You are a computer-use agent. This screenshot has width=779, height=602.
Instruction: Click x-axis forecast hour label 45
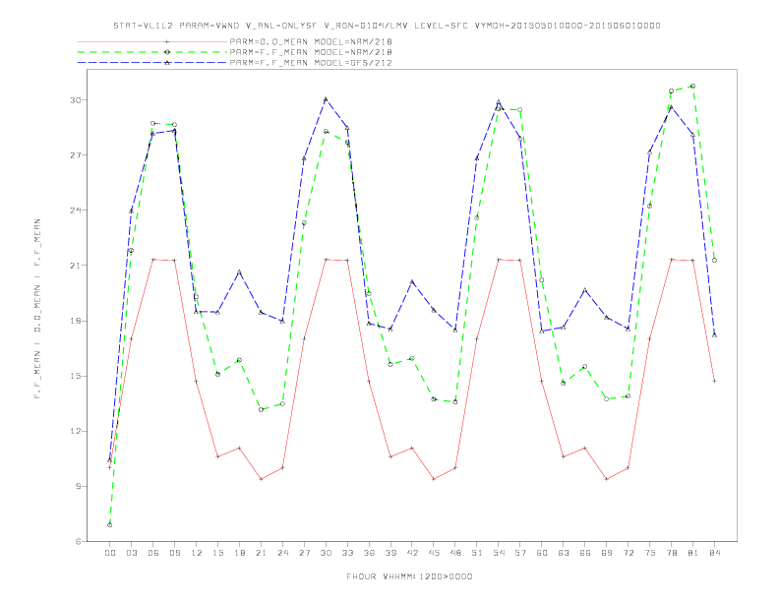(434, 553)
